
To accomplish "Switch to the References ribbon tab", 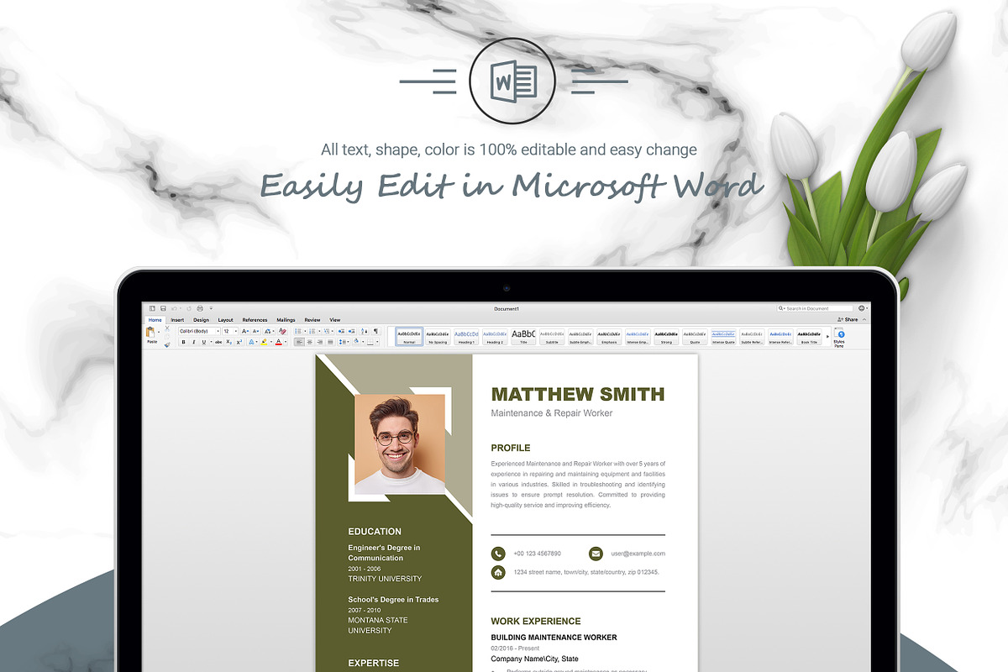I will pyautogui.click(x=255, y=320).
